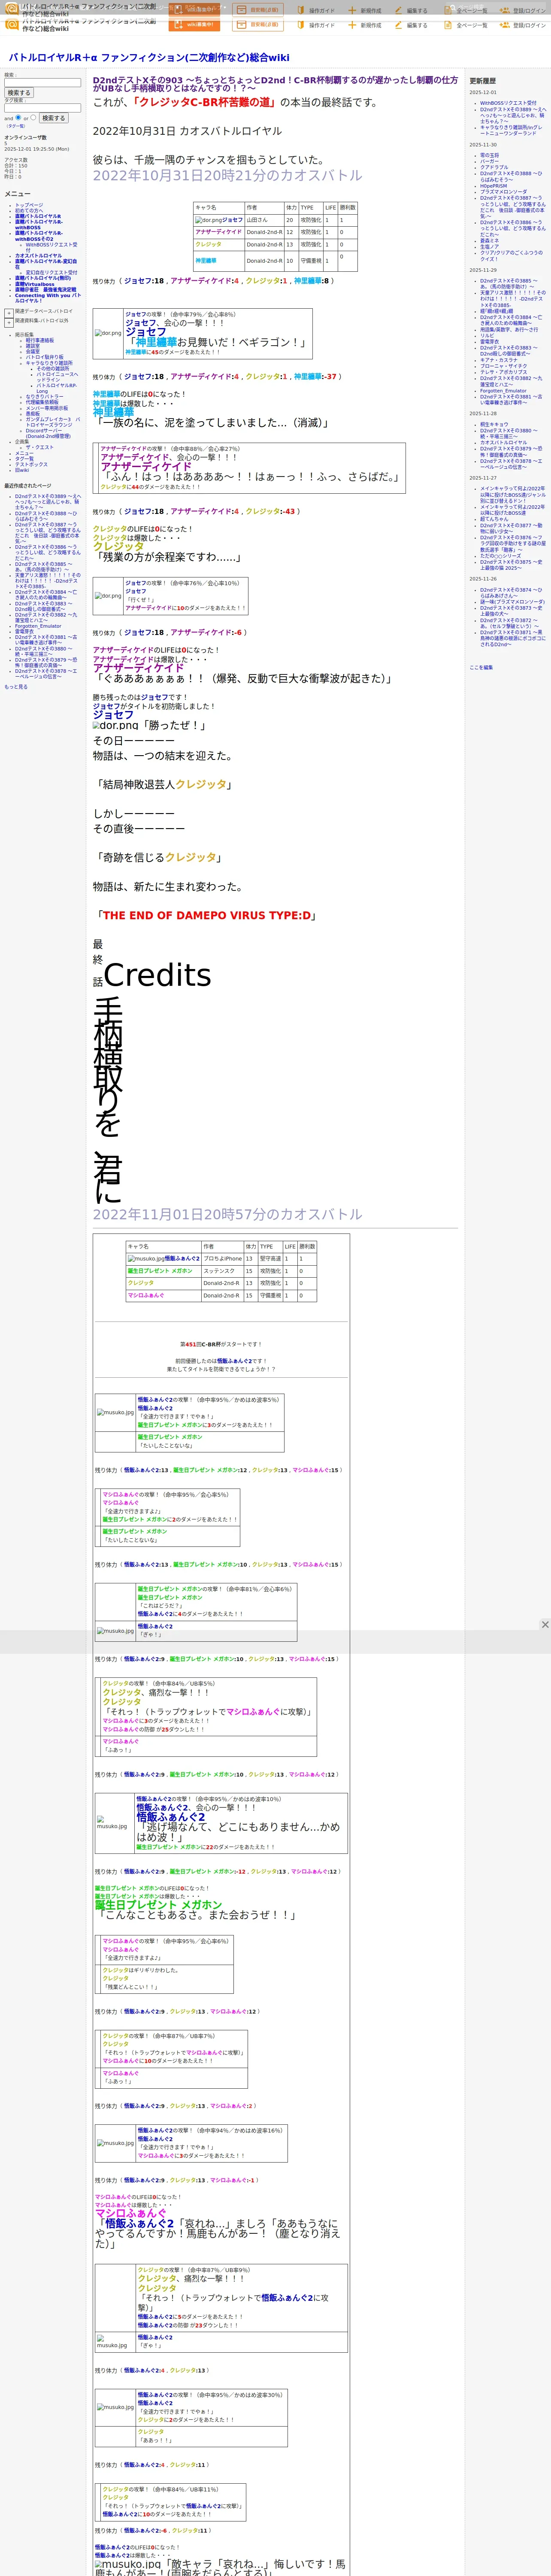The width and height of the screenshot is (551, 2576).
Task: Click the dor.png image beside 「勝ったぜ！」
Action: point(115,725)
